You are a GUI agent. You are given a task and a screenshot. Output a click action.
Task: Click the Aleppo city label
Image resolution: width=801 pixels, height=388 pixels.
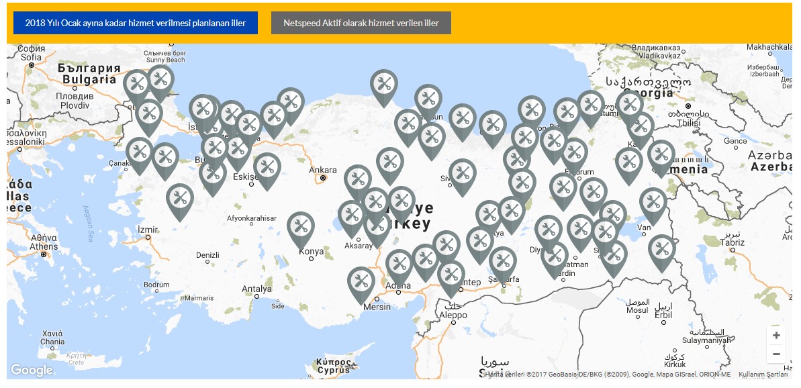click(x=453, y=315)
